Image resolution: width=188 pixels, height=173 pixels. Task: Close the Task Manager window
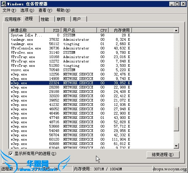(183, 4)
